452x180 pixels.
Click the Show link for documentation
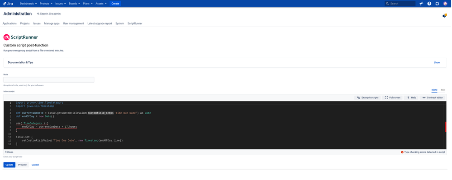point(437,62)
